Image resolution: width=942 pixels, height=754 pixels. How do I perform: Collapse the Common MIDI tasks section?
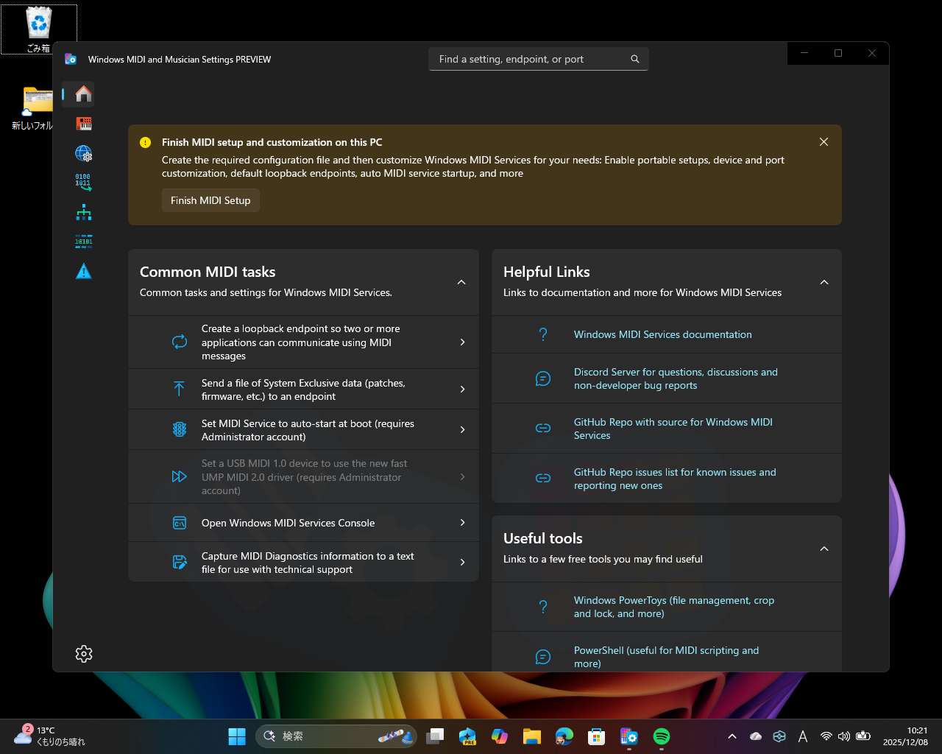pos(461,282)
